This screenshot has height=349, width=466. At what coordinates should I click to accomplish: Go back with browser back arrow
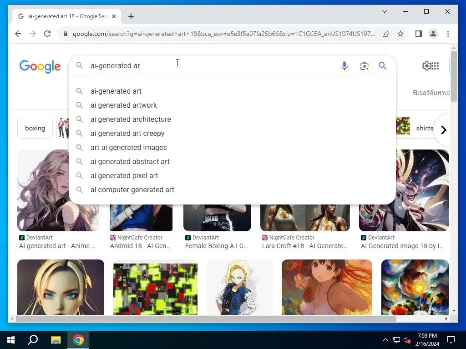pyautogui.click(x=18, y=34)
